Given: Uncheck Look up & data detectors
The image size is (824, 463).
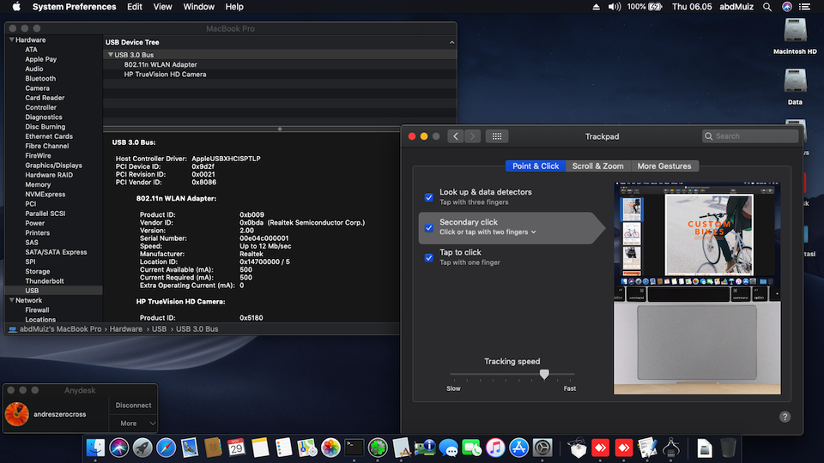Looking at the screenshot, I should click(429, 197).
